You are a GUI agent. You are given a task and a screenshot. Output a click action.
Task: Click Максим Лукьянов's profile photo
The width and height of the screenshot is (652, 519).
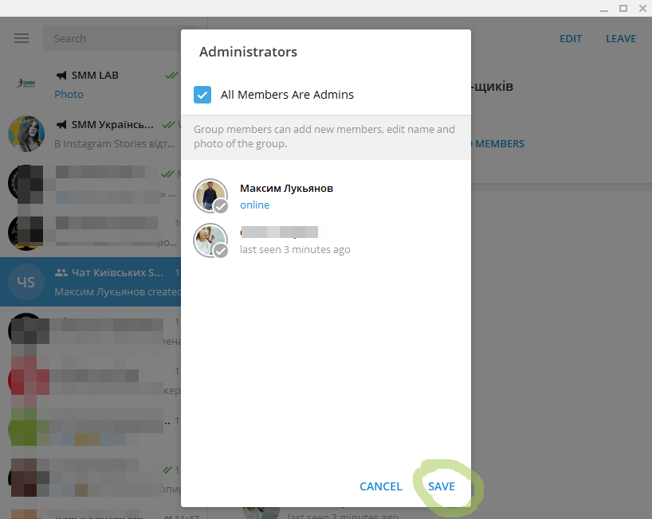click(210, 195)
